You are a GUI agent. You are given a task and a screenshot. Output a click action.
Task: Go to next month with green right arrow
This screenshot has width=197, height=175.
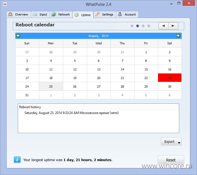[x=178, y=36]
